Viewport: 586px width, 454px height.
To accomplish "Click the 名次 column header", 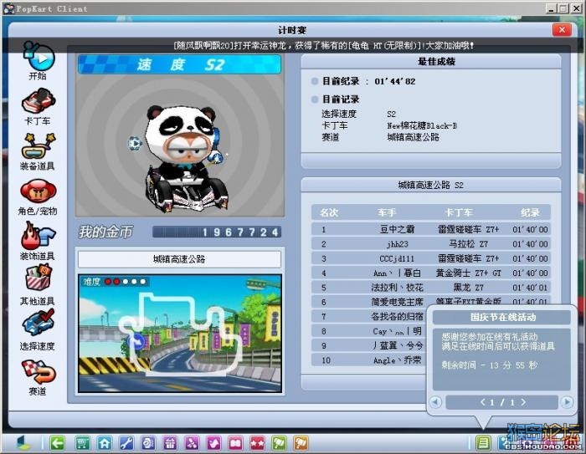I will (x=329, y=212).
